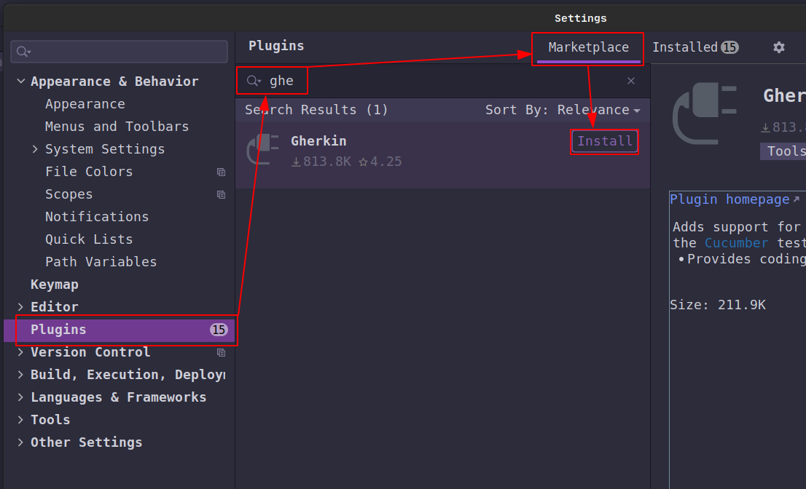Screen dimensions: 806x489
Task: Select Keymap in the settings tree
Action: [x=54, y=285]
